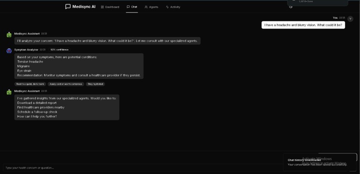Open the Activity tab

coord(173,7)
